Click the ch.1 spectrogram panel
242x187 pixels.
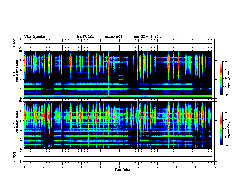pos(118,75)
